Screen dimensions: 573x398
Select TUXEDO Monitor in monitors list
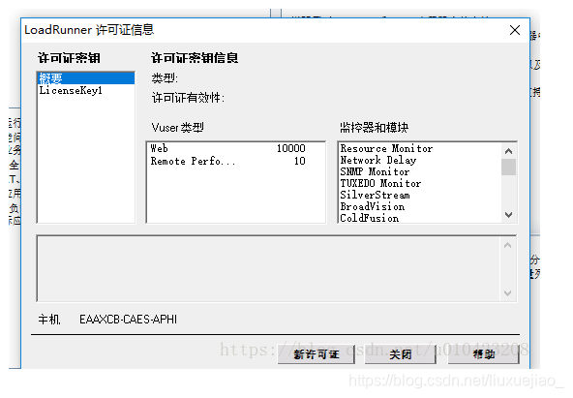pyautogui.click(x=380, y=183)
